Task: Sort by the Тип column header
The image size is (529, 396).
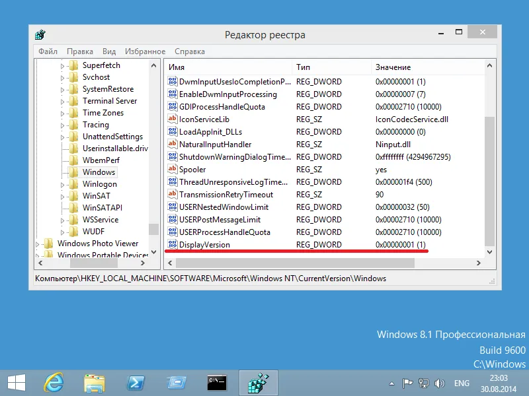Action: pos(332,67)
